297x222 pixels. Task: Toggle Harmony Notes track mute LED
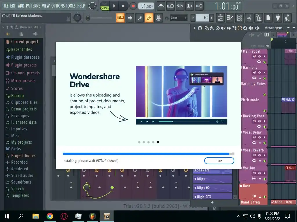[x=265, y=95]
